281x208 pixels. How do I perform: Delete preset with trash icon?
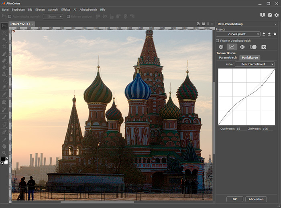[x=275, y=34]
